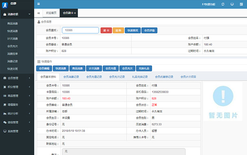
Task: Click the red 读卡 button
Action: pos(106,31)
